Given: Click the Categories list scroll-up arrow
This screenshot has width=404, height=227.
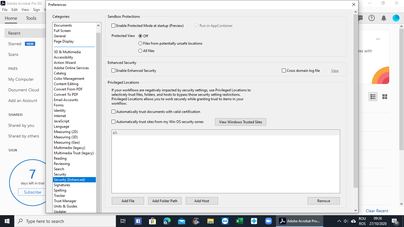Looking at the screenshot, I should (x=98, y=25).
